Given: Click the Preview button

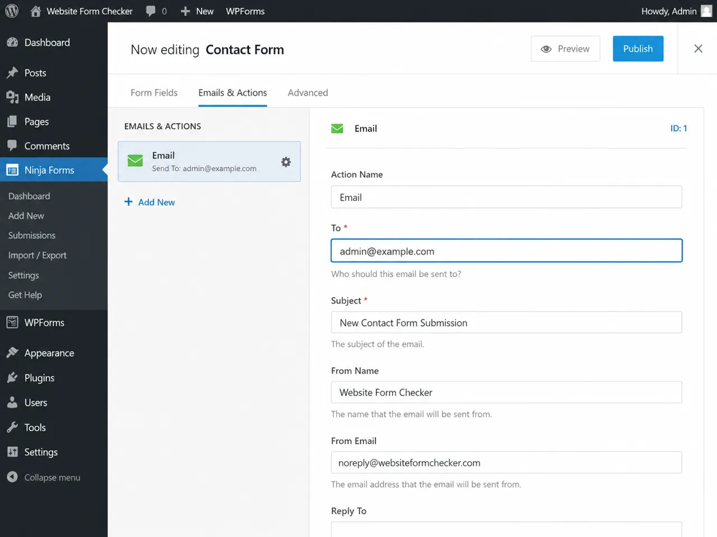Looking at the screenshot, I should (565, 49).
